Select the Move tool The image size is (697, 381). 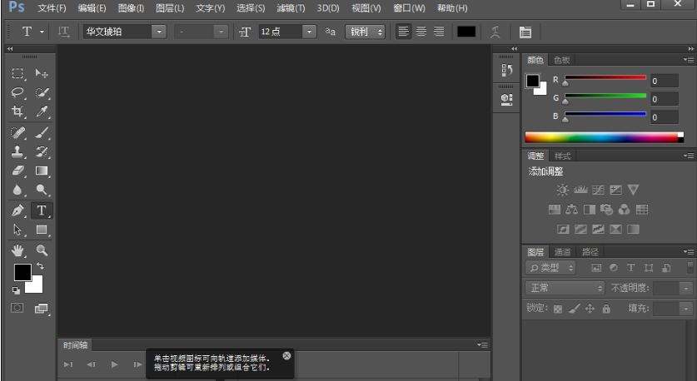(x=42, y=73)
